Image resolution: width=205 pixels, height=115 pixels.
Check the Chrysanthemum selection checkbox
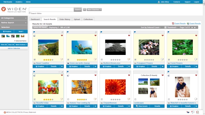(x=102, y=99)
